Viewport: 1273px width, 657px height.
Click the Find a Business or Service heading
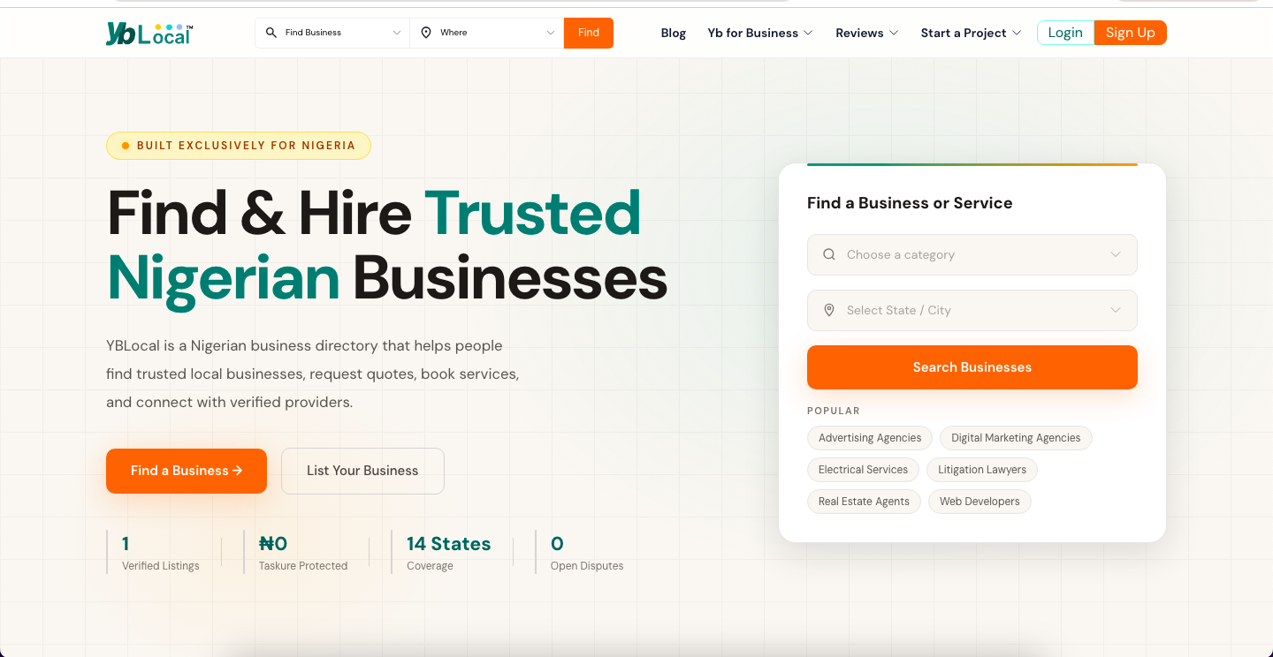click(910, 203)
